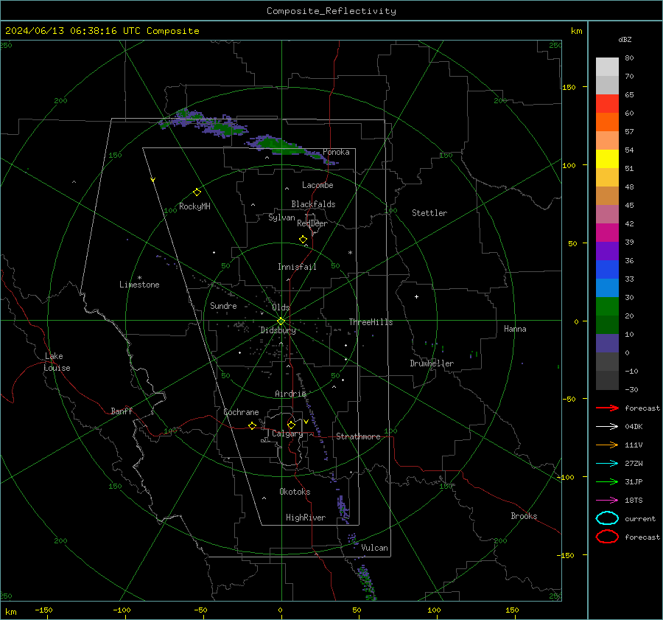This screenshot has width=663, height=620.
Task: Click the Blackfalds label
Action: [x=313, y=204]
